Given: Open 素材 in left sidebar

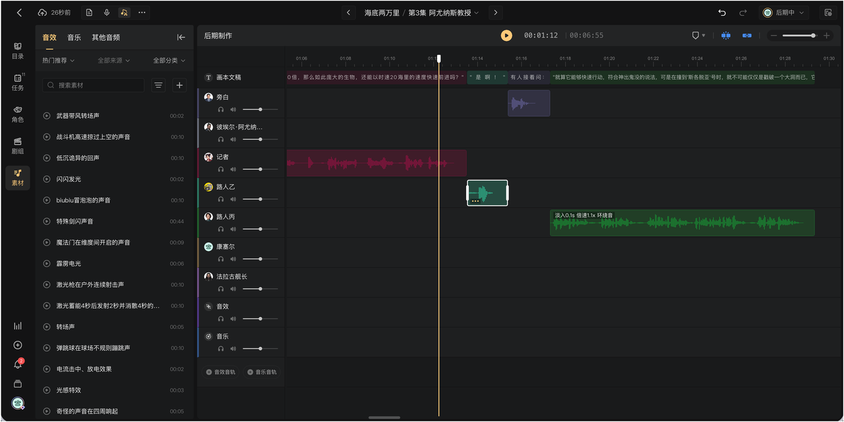Looking at the screenshot, I should [18, 177].
